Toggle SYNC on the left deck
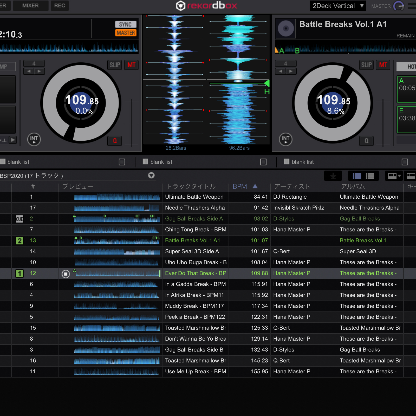Screen dimensions: 416x416 (126, 24)
